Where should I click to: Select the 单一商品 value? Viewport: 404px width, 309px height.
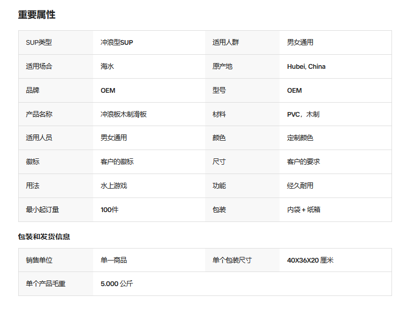113,260
